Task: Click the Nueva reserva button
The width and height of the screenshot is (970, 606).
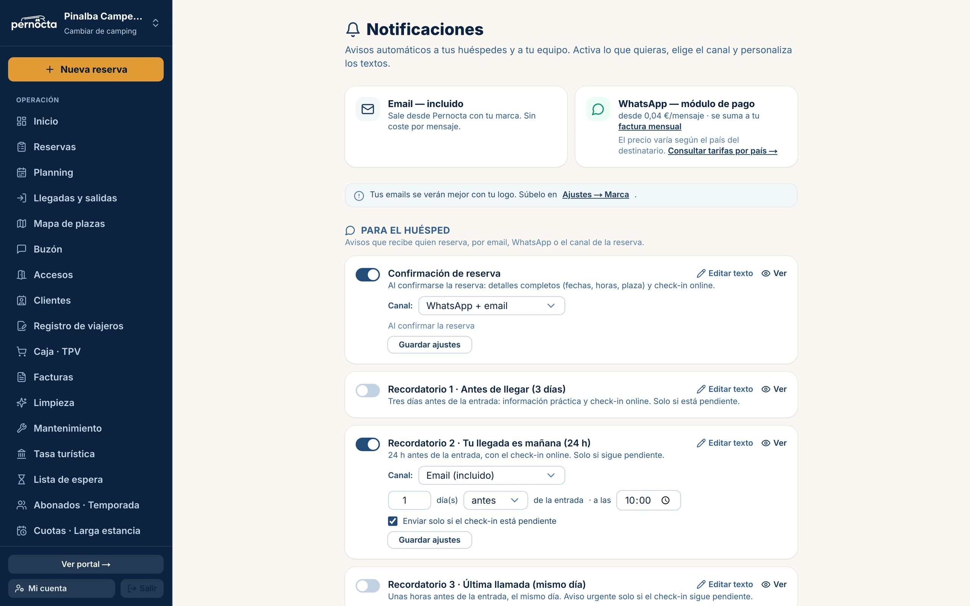Action: tap(86, 69)
